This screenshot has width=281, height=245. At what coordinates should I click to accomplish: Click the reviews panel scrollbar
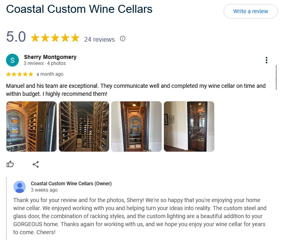[x=276, y=77]
